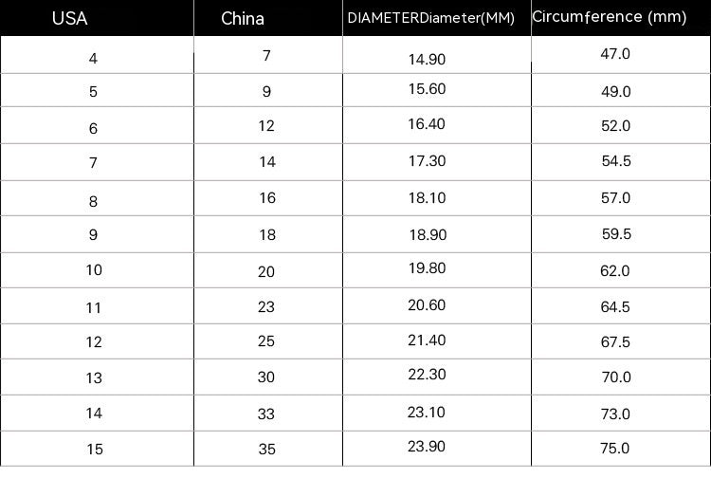Click the 14.90 diameter cell
Screen dimensions: 711x478
(427, 59)
